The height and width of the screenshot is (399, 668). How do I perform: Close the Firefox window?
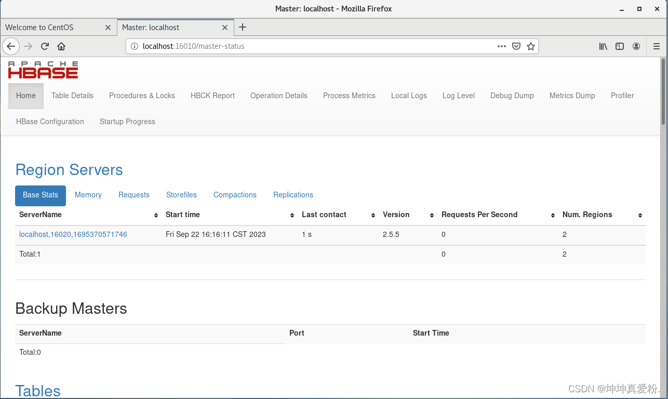coord(657,9)
